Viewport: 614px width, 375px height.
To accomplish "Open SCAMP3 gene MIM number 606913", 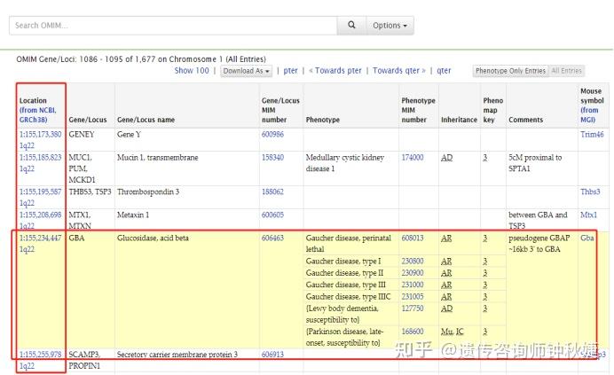I will [272, 355].
